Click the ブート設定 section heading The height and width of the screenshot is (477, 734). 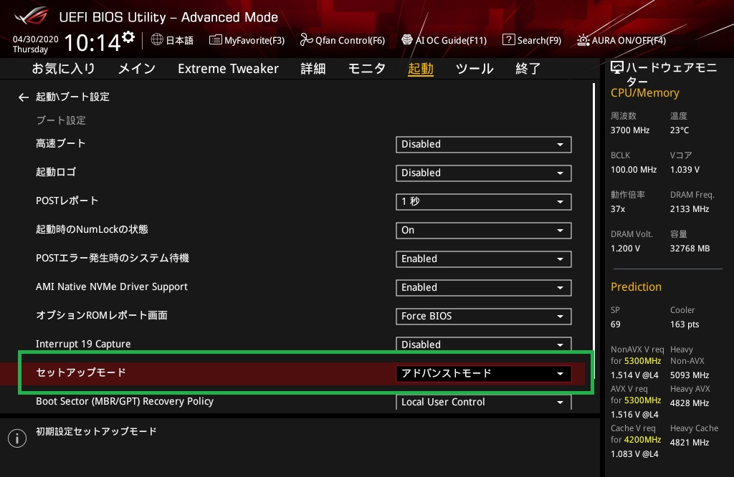tap(62, 120)
